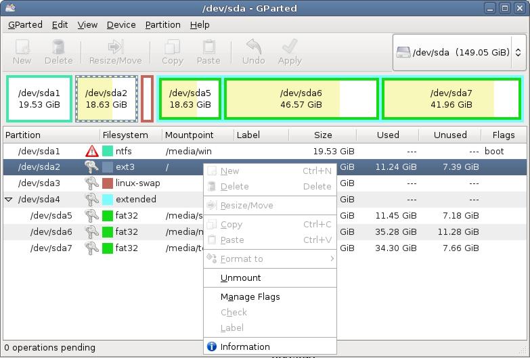Viewport: 530px width, 358px height.
Task: Open the Format to submenu arrow
Action: click(332, 259)
